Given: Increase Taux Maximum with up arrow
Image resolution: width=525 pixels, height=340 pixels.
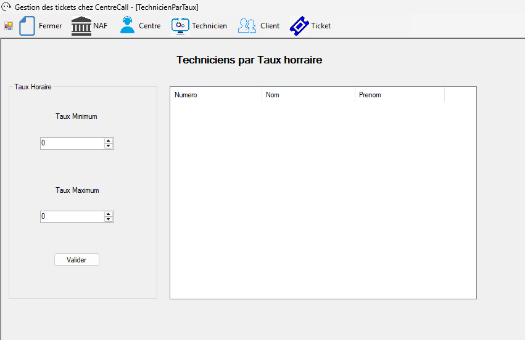Looking at the screenshot, I should point(109,214).
